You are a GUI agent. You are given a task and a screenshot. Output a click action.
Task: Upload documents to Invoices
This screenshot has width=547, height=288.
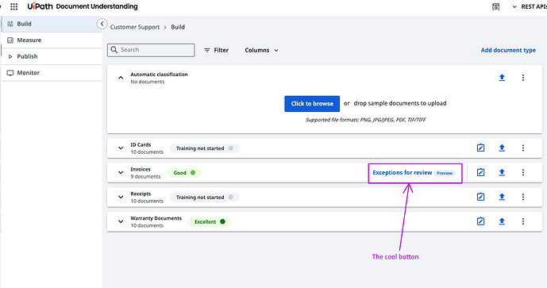[502, 172]
